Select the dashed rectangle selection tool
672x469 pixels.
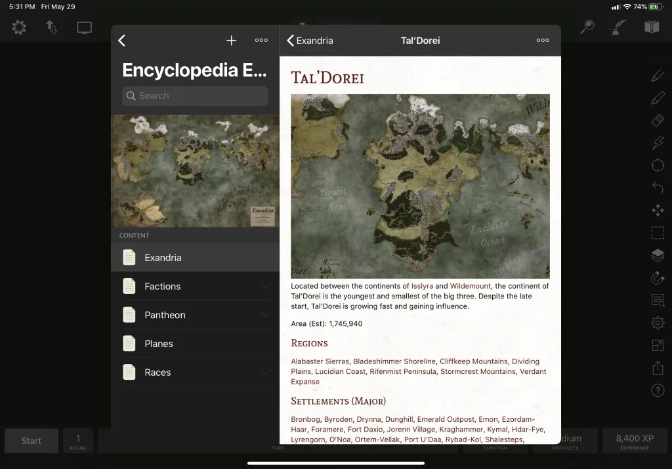[658, 233]
